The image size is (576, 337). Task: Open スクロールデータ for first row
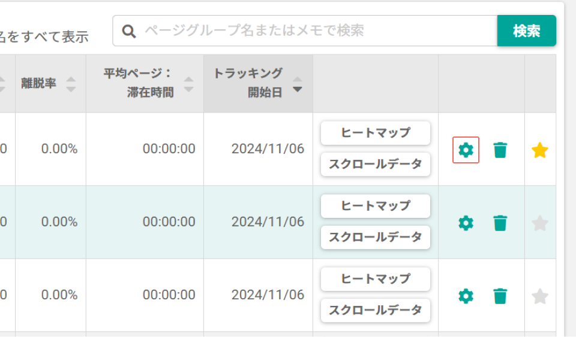click(376, 164)
